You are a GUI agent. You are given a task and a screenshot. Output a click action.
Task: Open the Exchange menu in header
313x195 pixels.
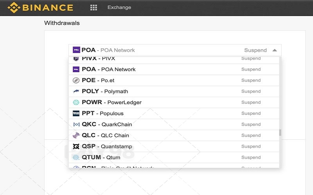pos(119,7)
